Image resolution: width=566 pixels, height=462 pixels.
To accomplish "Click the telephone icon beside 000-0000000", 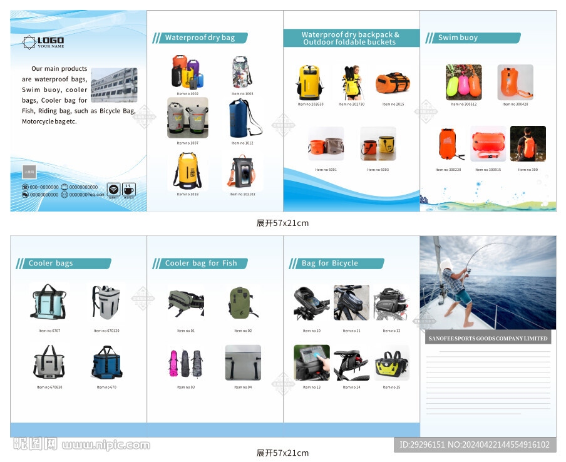I will point(25,187).
